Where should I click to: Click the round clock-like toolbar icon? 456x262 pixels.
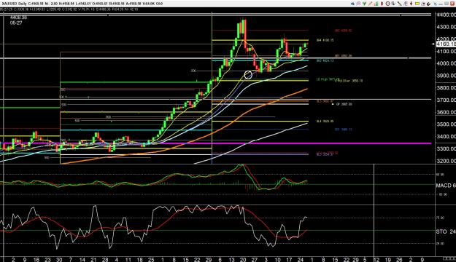[387, 4]
